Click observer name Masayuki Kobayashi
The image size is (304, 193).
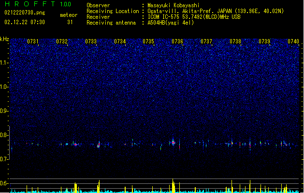coord(174,5)
